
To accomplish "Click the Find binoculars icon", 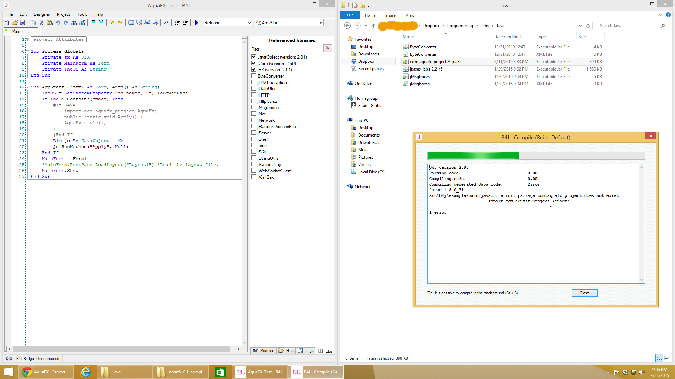I will (74, 23).
